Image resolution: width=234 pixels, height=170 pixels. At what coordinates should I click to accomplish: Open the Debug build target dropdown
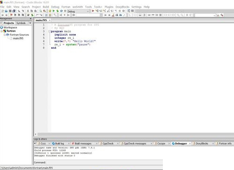pos(88,11)
